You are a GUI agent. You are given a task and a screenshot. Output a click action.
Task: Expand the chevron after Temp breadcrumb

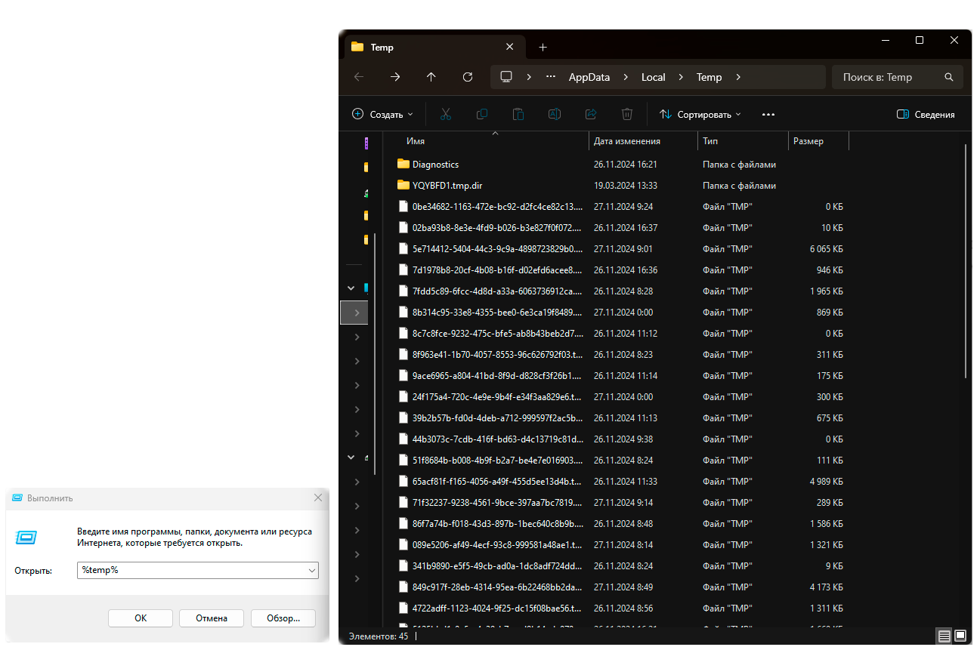[738, 77]
